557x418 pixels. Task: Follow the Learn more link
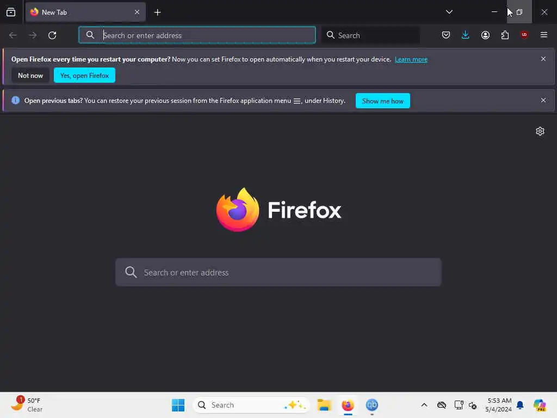tap(411, 59)
